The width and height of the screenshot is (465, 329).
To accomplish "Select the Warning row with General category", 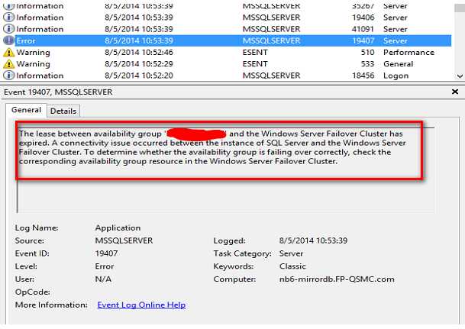I will (x=228, y=64).
